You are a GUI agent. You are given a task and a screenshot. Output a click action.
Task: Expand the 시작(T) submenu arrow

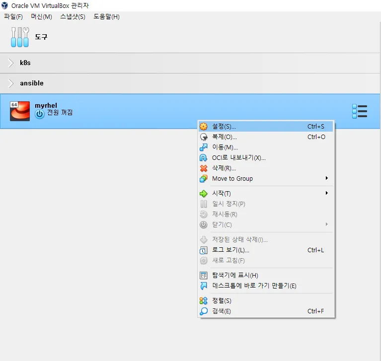point(327,193)
